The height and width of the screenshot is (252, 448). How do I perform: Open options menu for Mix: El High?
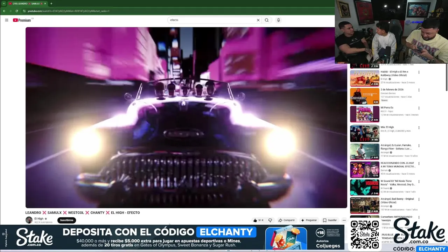pyautogui.click(x=419, y=128)
